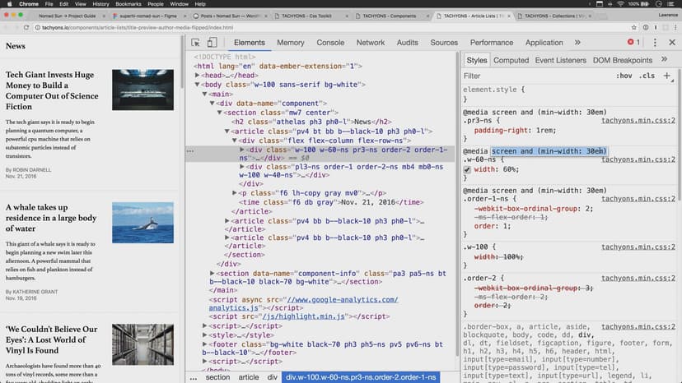Uncheck the width: 60% property checkbox
Screen dimensions: 682x383
pyautogui.click(x=468, y=169)
